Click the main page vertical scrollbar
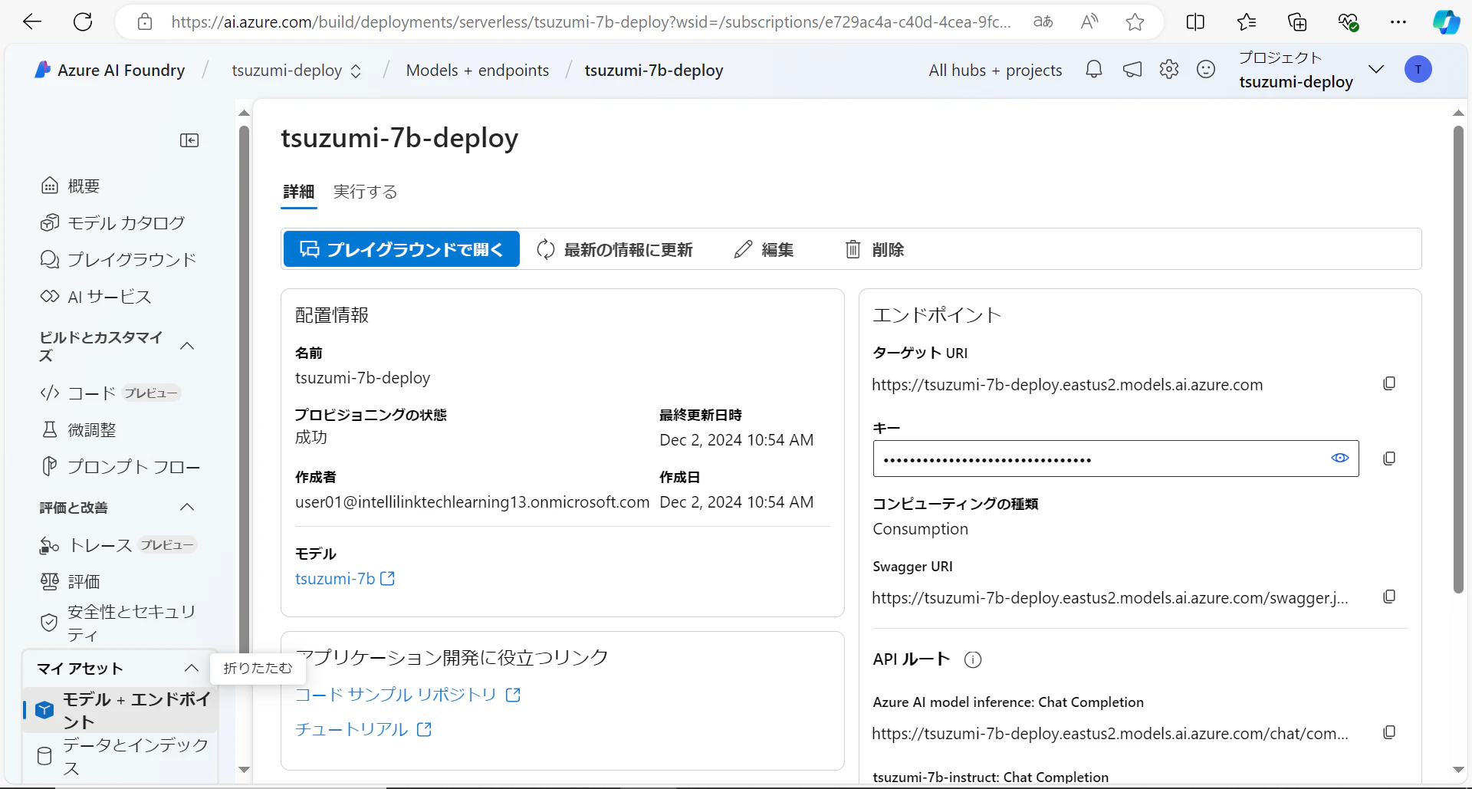 (x=1458, y=359)
